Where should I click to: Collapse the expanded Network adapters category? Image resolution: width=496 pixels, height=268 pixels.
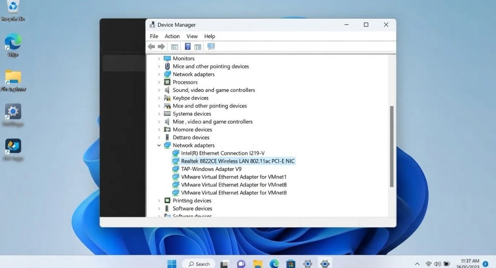[159, 145]
